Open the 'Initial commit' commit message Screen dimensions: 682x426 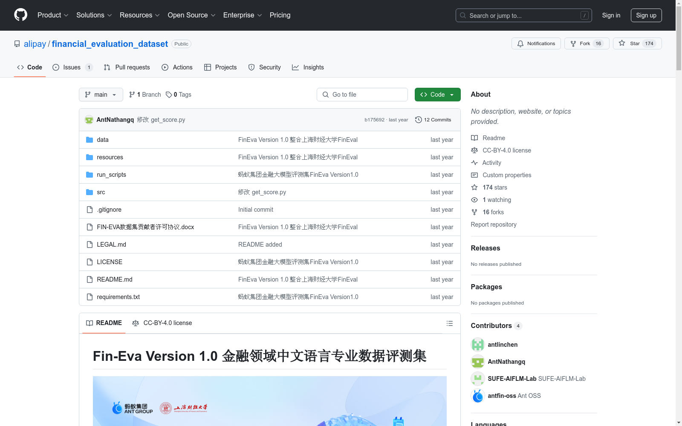tap(256, 210)
